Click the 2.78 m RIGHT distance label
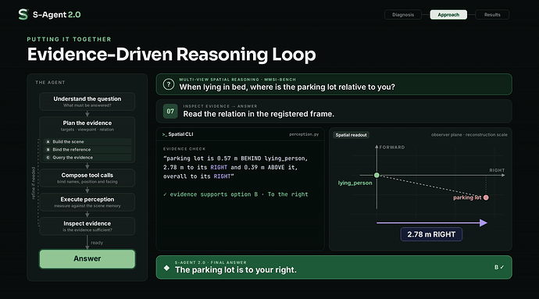The height and width of the screenshot is (299, 539). (x=431, y=234)
